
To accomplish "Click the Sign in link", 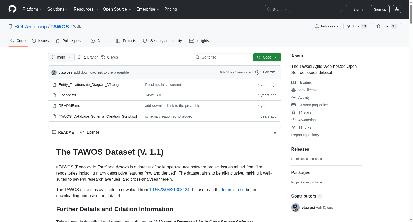I will (359, 9).
